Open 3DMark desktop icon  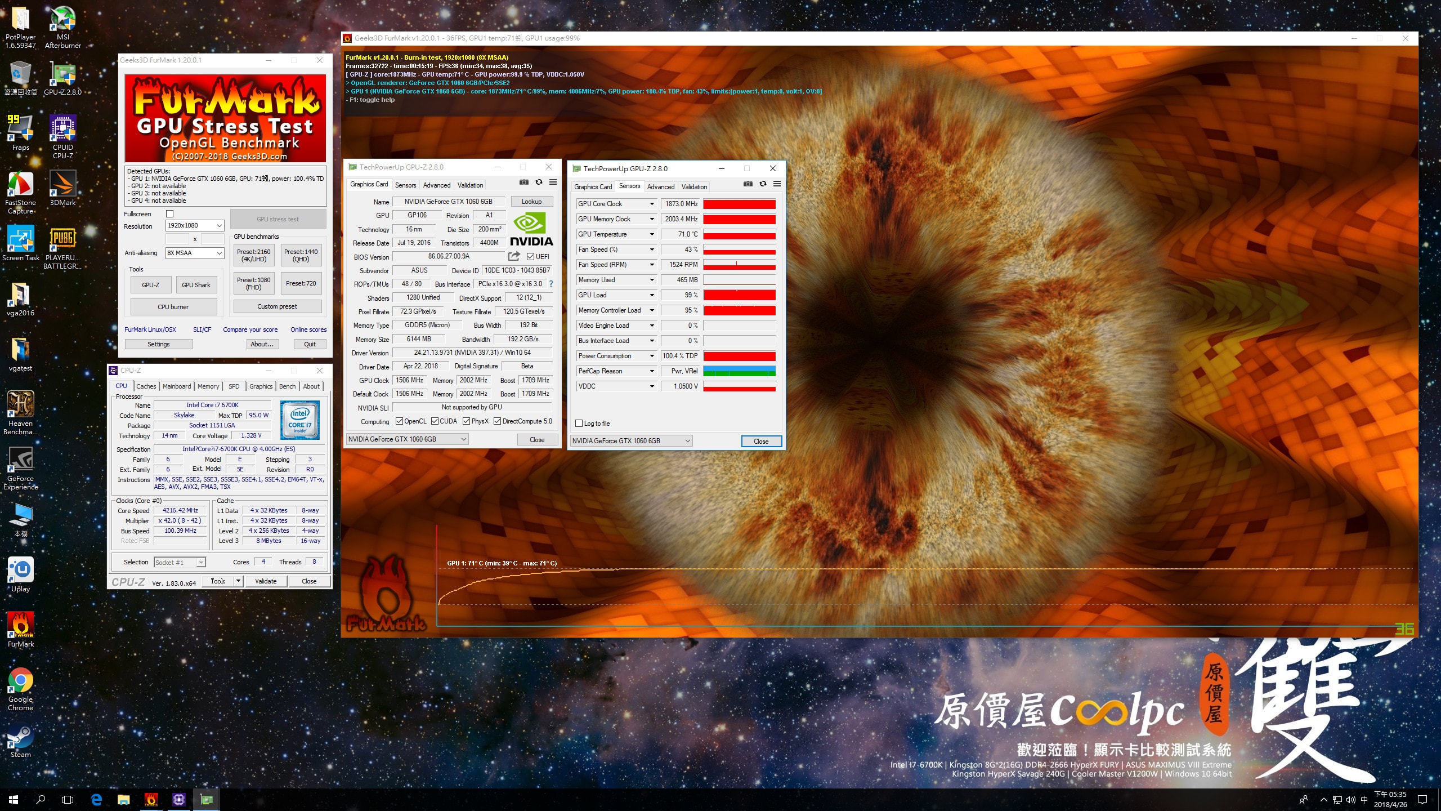(62, 189)
